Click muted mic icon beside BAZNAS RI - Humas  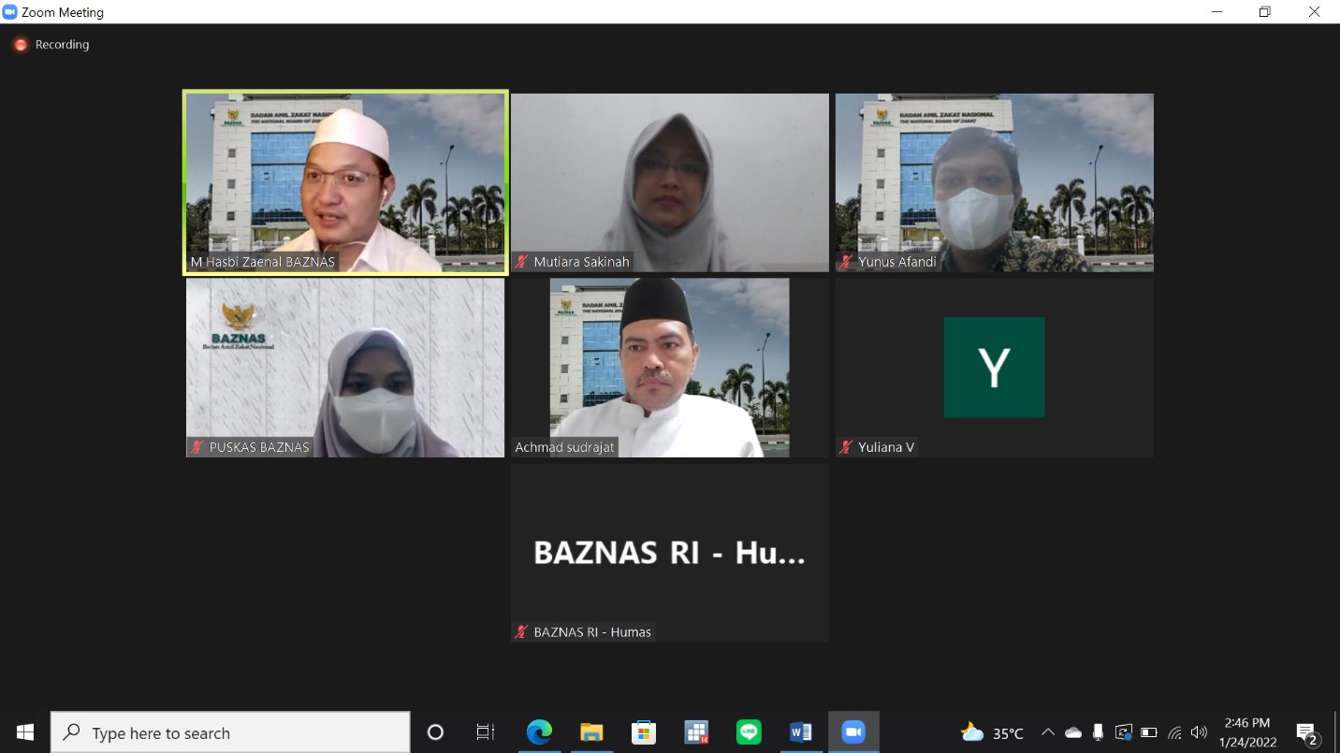point(522,632)
